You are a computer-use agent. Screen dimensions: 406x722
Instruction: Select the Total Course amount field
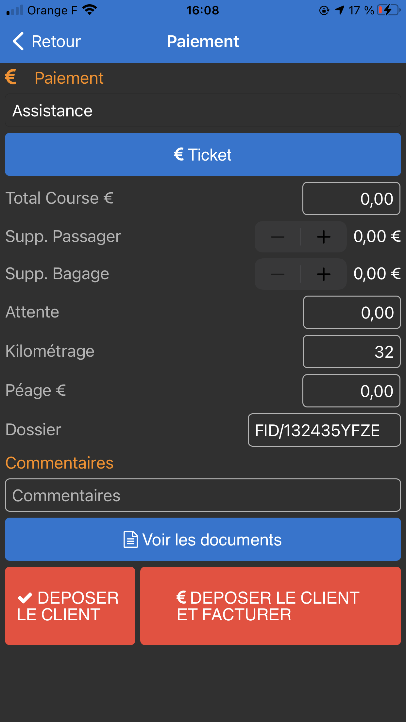351,198
